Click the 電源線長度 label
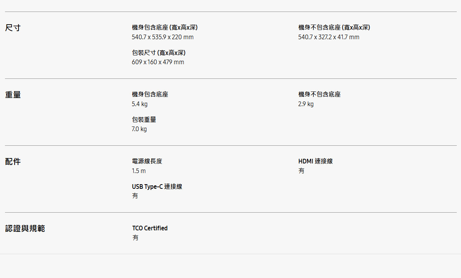Viewport: 461px width, 278px height. click(147, 161)
